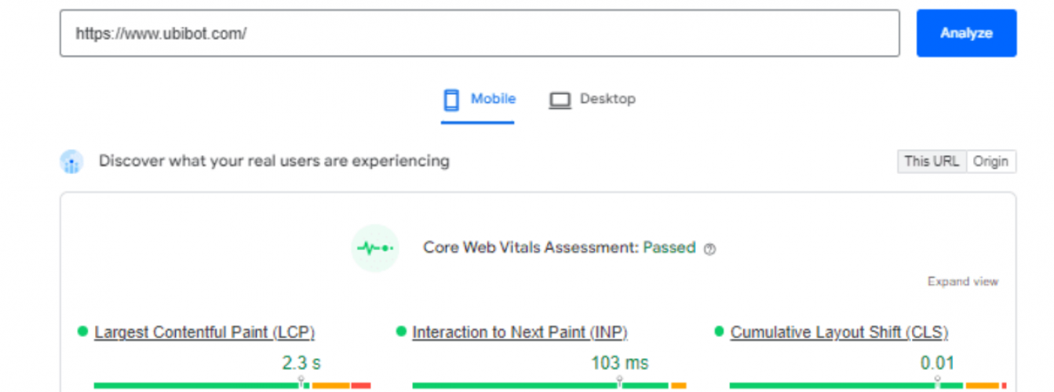The width and height of the screenshot is (1054, 392).
Task: Click the help icon beside Passed
Action: (x=710, y=249)
